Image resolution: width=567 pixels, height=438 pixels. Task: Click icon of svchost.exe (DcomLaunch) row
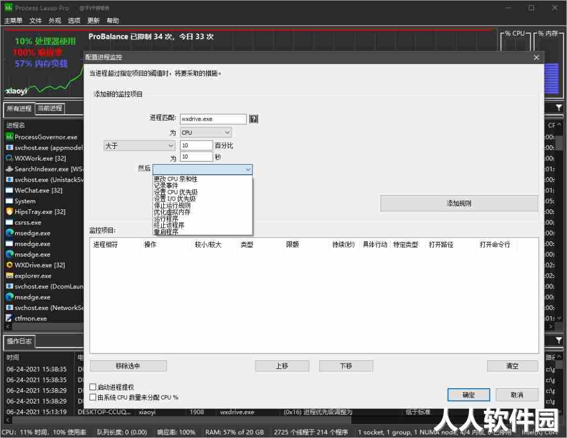(9, 286)
